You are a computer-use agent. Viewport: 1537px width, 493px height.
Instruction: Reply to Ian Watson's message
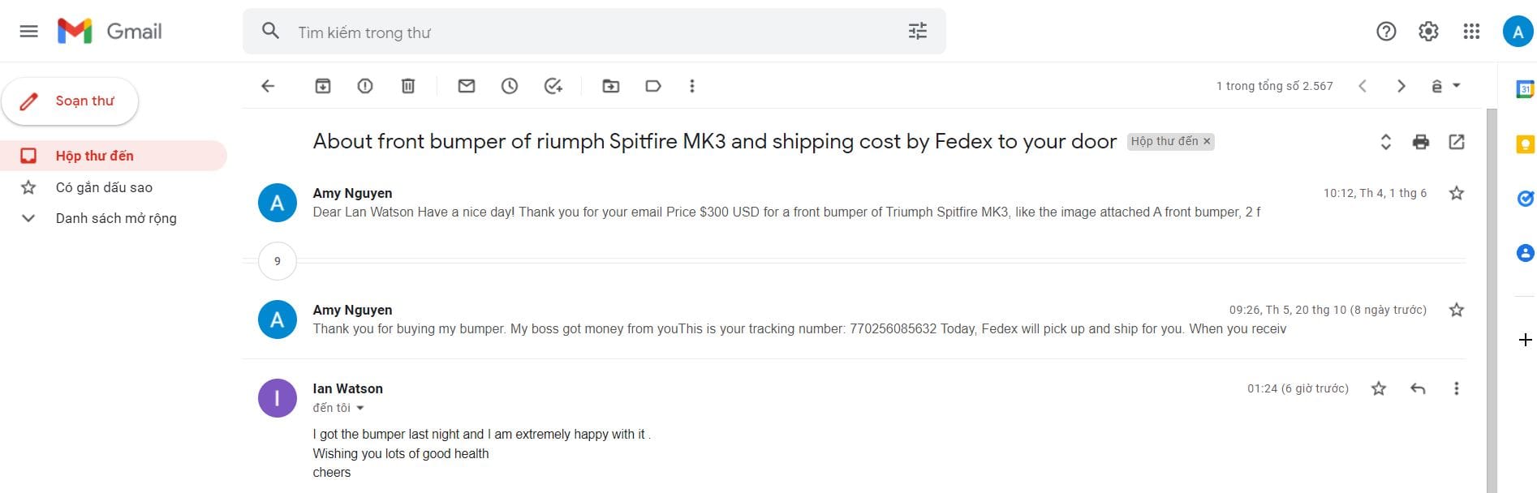pyautogui.click(x=1418, y=388)
